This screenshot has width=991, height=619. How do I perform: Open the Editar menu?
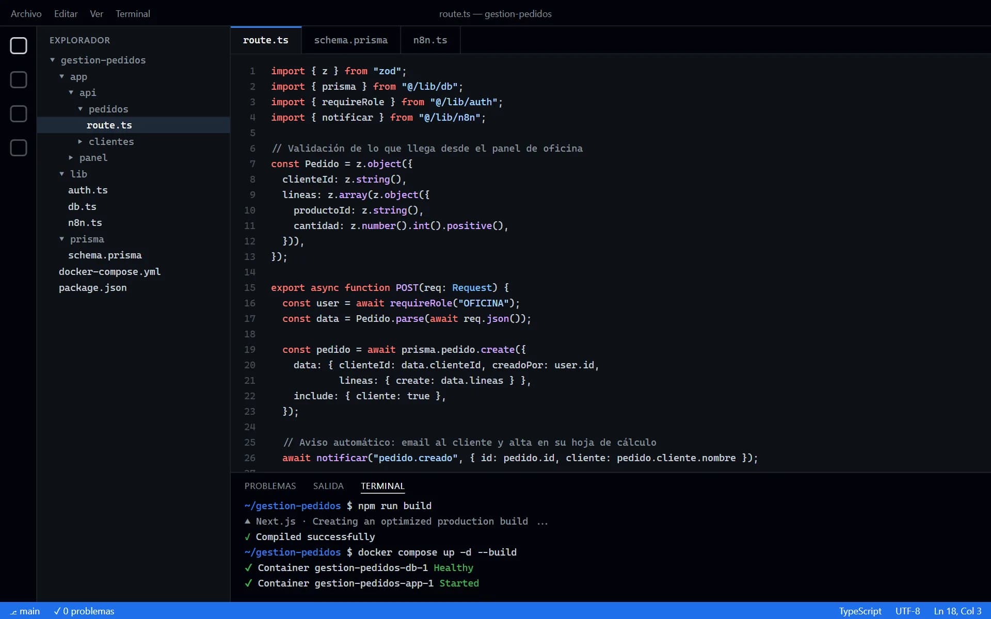[x=66, y=14]
